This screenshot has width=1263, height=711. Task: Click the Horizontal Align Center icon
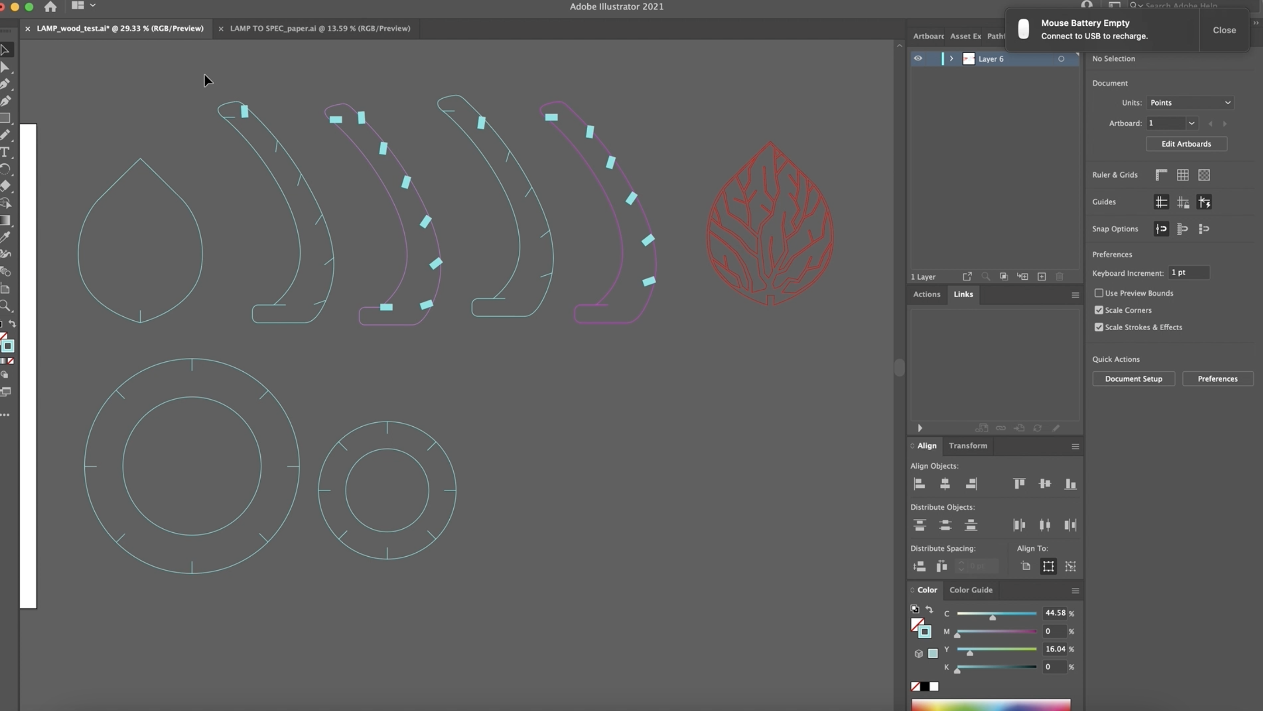click(x=945, y=484)
